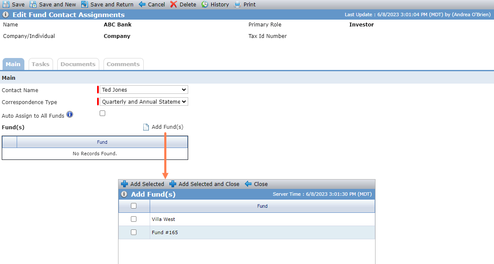Click Save and New text
This screenshot has height=264, width=494.
click(57, 4)
